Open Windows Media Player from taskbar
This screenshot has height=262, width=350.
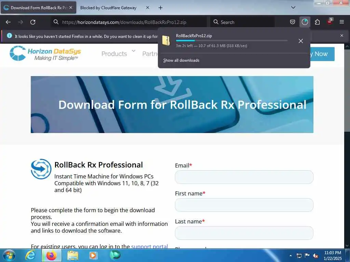[x=93, y=256]
